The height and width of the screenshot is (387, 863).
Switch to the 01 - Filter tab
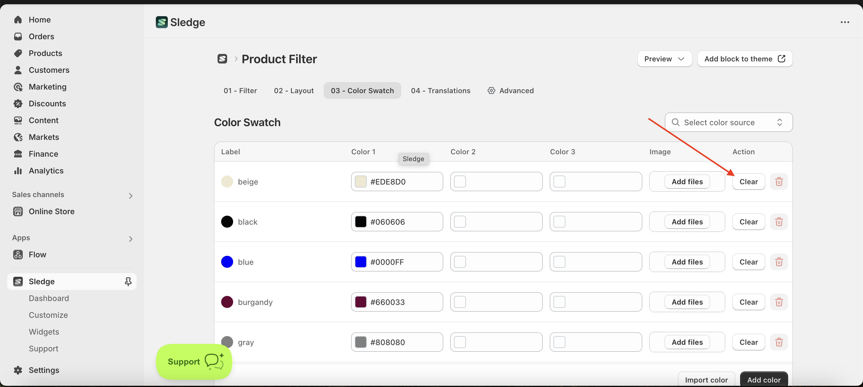240,90
